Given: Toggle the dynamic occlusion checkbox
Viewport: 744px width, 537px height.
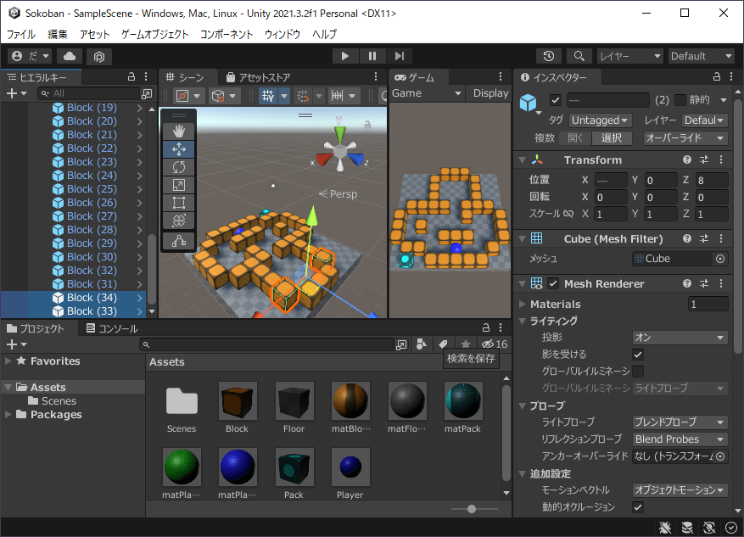Looking at the screenshot, I should [x=638, y=507].
